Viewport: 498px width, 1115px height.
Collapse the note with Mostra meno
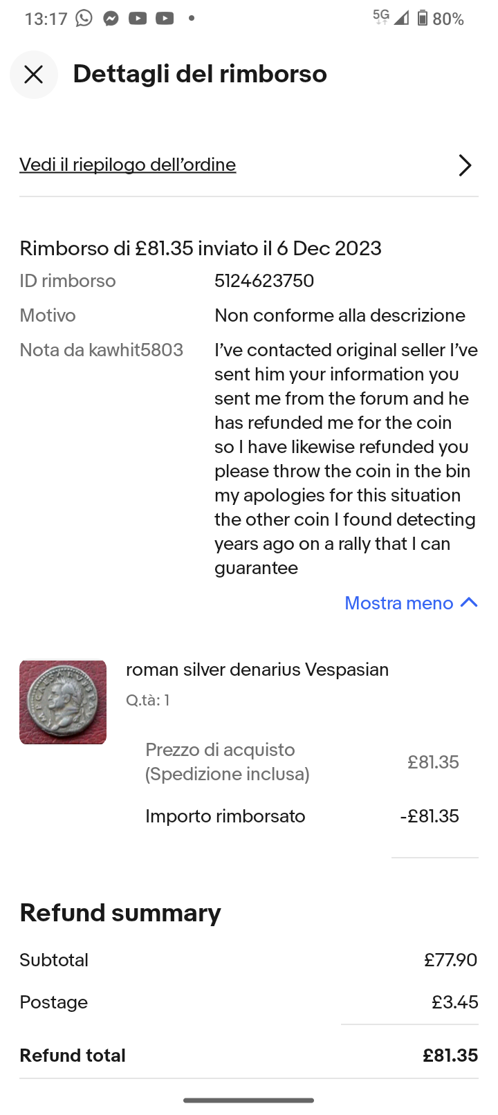click(x=399, y=603)
